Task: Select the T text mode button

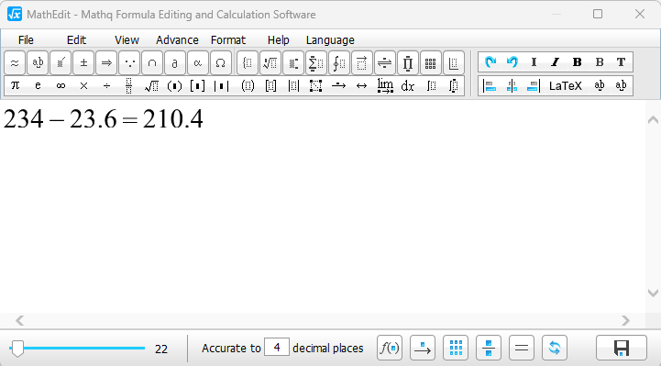Action: click(x=621, y=62)
